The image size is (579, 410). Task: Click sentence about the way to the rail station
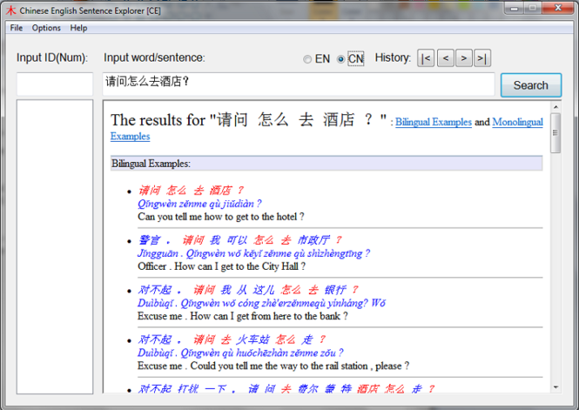click(x=273, y=366)
